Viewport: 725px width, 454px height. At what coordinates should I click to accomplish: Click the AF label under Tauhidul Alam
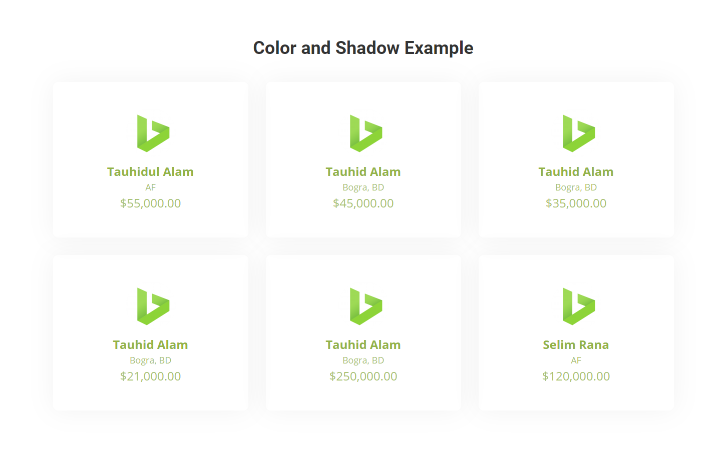point(150,187)
